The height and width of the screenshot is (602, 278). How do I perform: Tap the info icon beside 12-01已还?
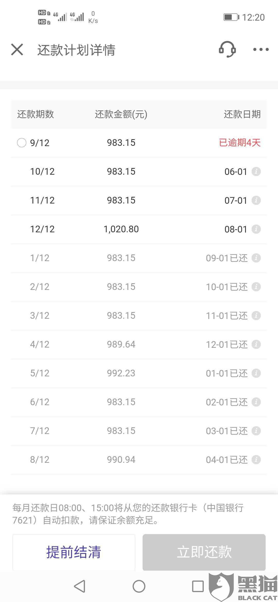256,344
